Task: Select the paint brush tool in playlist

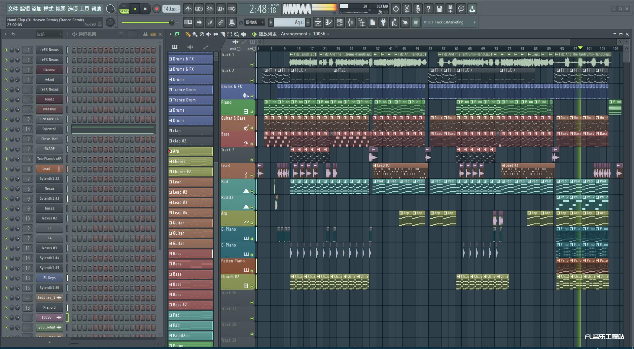Action: pos(195,34)
